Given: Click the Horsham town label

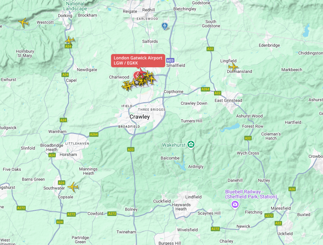Looking at the screenshot, I should [x=68, y=154].
